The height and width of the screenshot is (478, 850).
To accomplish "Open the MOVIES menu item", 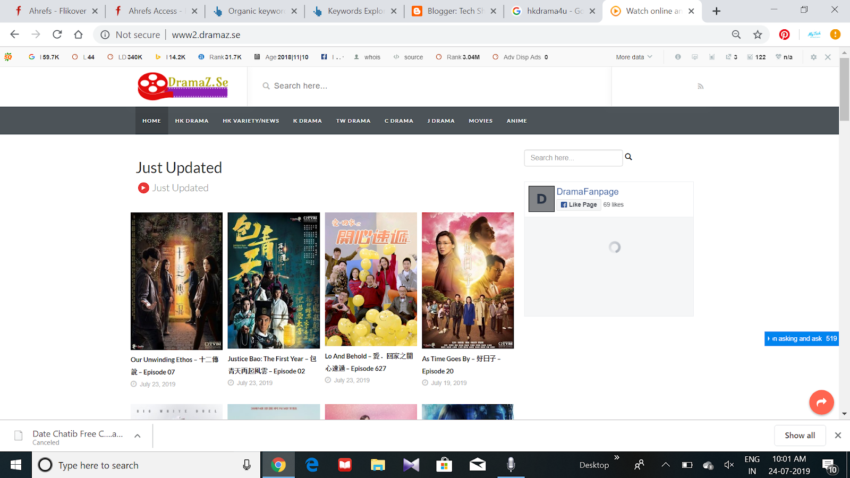I will [481, 121].
